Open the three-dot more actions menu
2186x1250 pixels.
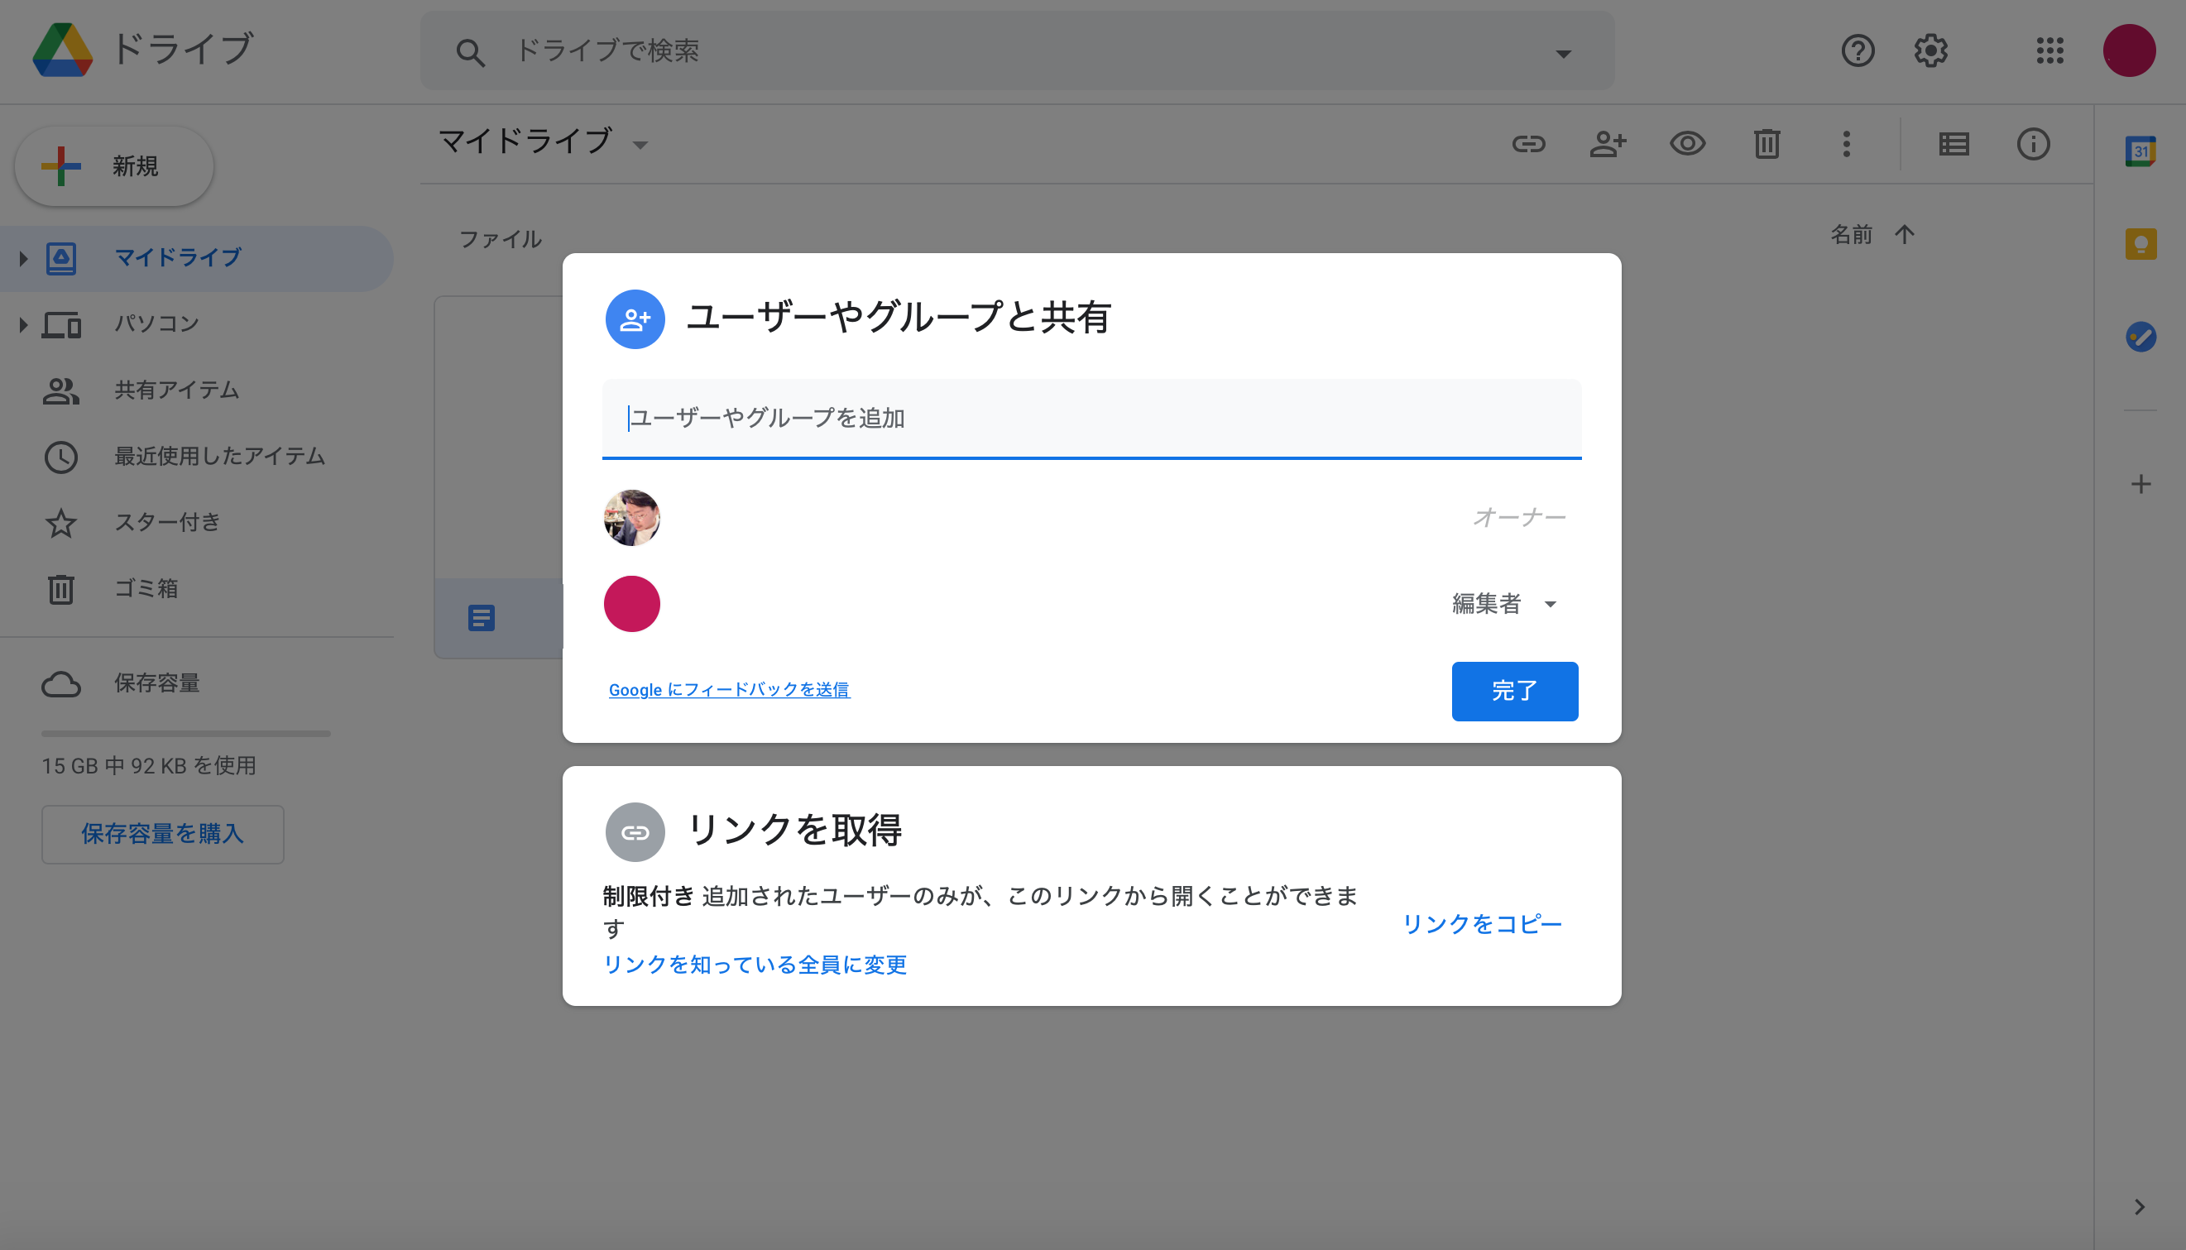coord(1846,143)
